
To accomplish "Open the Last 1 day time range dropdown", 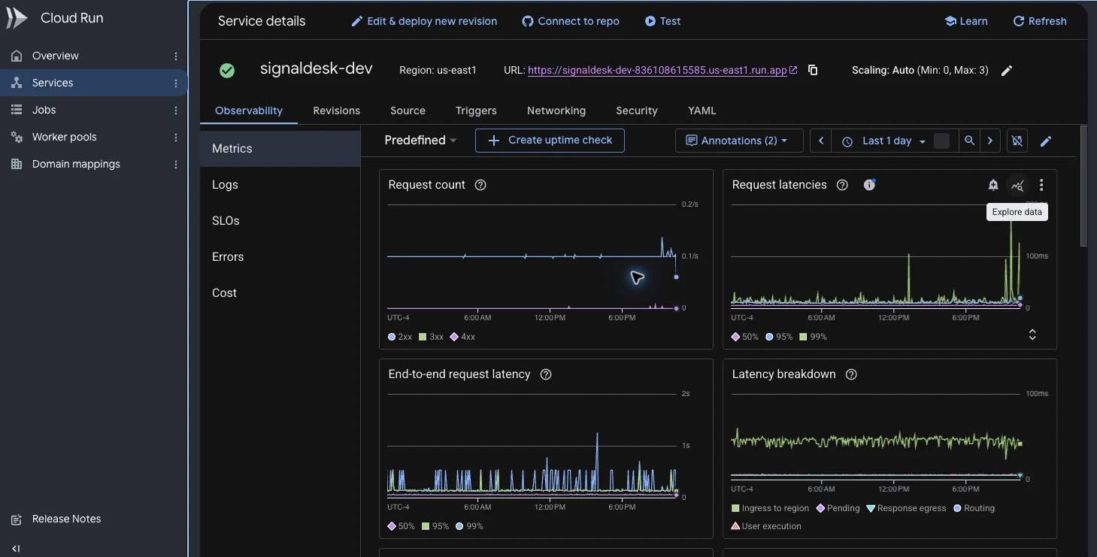I will click(883, 141).
